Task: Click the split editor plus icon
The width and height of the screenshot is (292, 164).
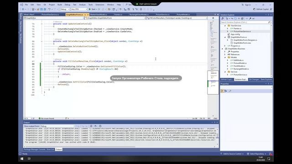Action: [x=213, y=18]
